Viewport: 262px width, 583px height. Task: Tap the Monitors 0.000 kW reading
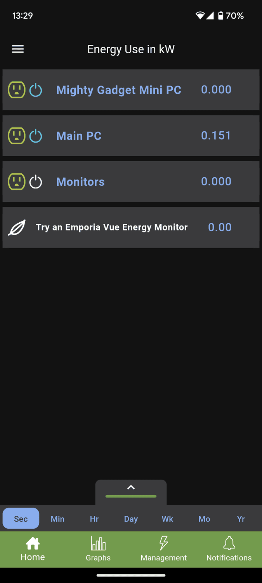point(216,182)
